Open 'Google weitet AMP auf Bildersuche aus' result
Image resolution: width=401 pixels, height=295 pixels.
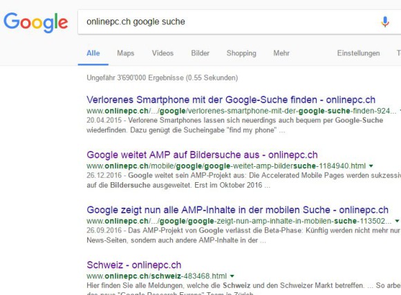(x=202, y=154)
